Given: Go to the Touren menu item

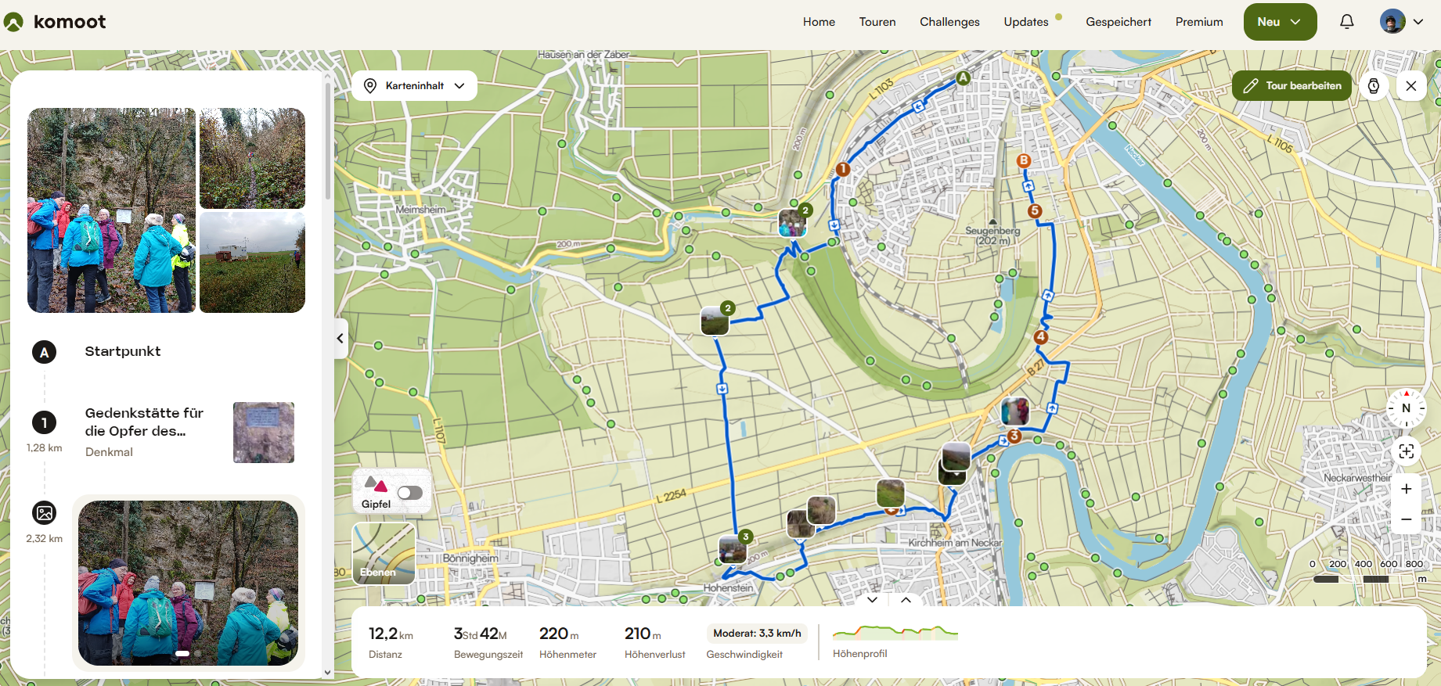Looking at the screenshot, I should 877,22.
